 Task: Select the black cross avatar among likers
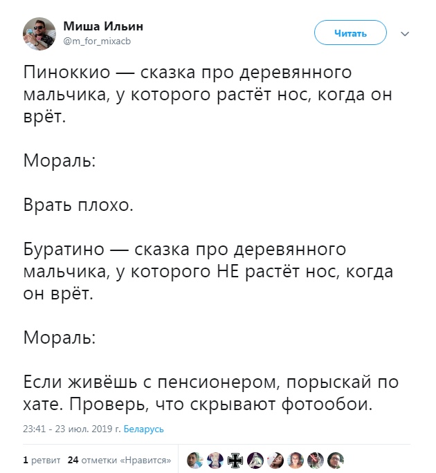coord(235,460)
